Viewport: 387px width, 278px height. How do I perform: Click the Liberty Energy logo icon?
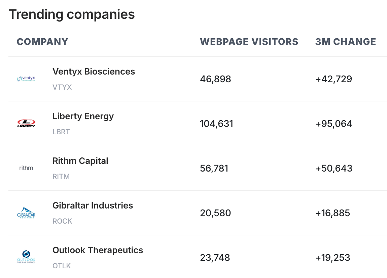coord(26,124)
